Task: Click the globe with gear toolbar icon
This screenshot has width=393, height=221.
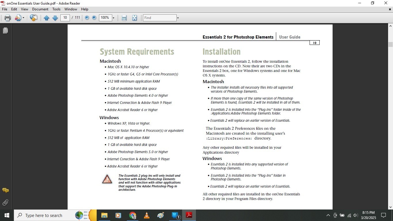Action: [33, 18]
